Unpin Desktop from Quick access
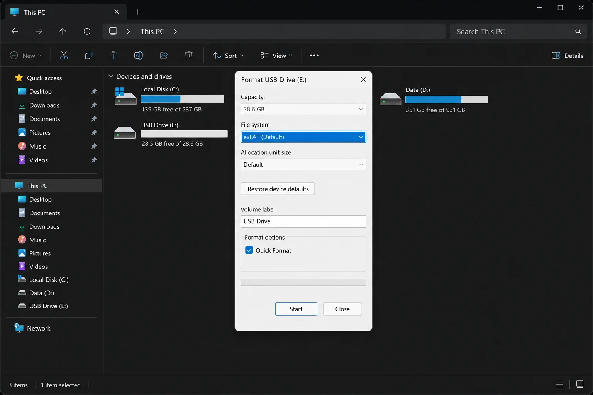593x395 pixels. (x=94, y=91)
